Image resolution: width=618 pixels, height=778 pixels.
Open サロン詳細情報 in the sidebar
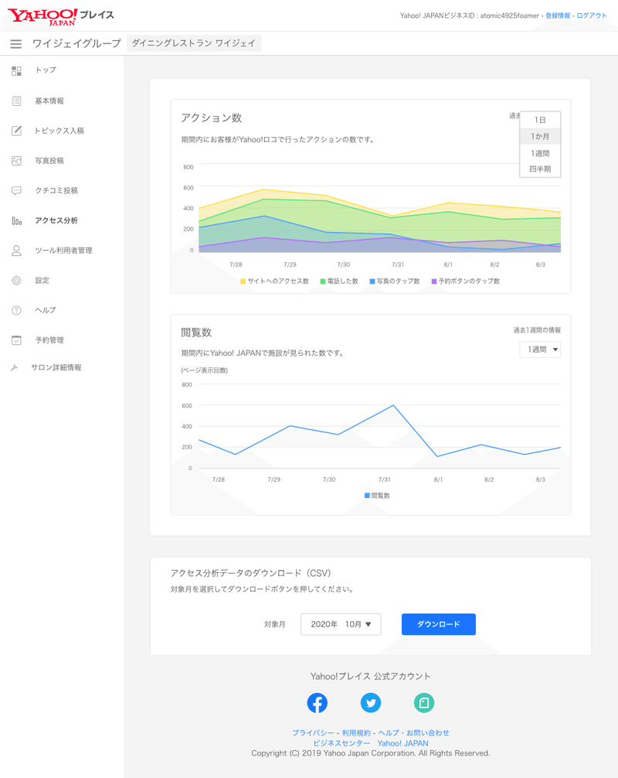[56, 367]
